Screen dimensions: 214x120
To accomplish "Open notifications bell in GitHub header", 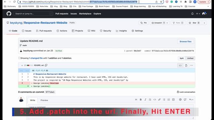I will click(x=192, y=14).
